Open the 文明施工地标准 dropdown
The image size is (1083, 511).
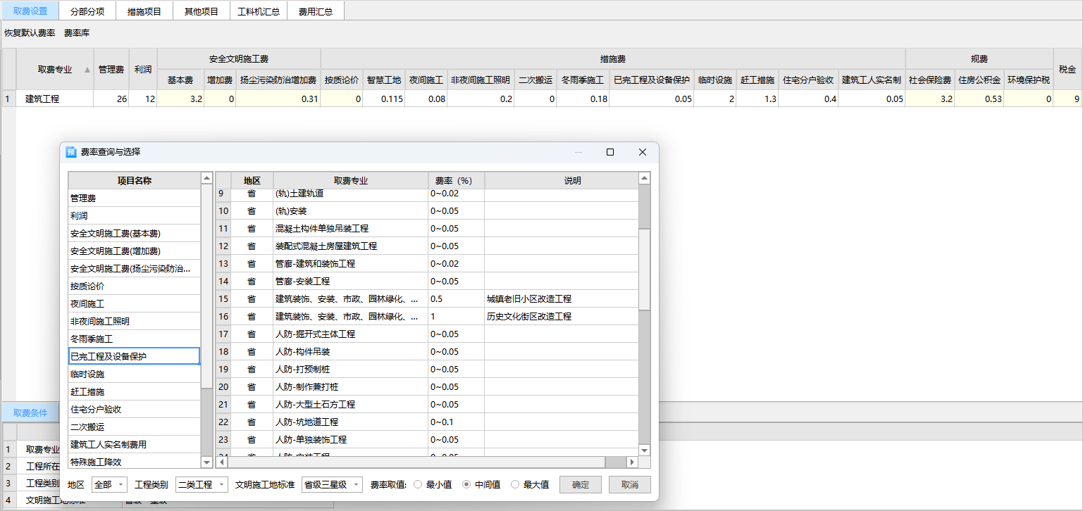pos(331,485)
